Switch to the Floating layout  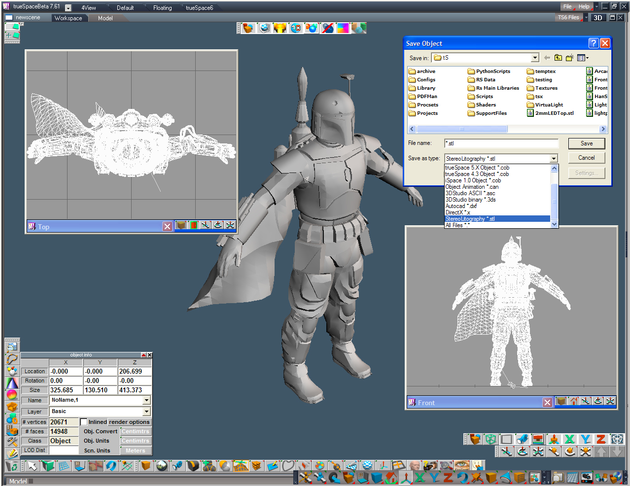(162, 8)
